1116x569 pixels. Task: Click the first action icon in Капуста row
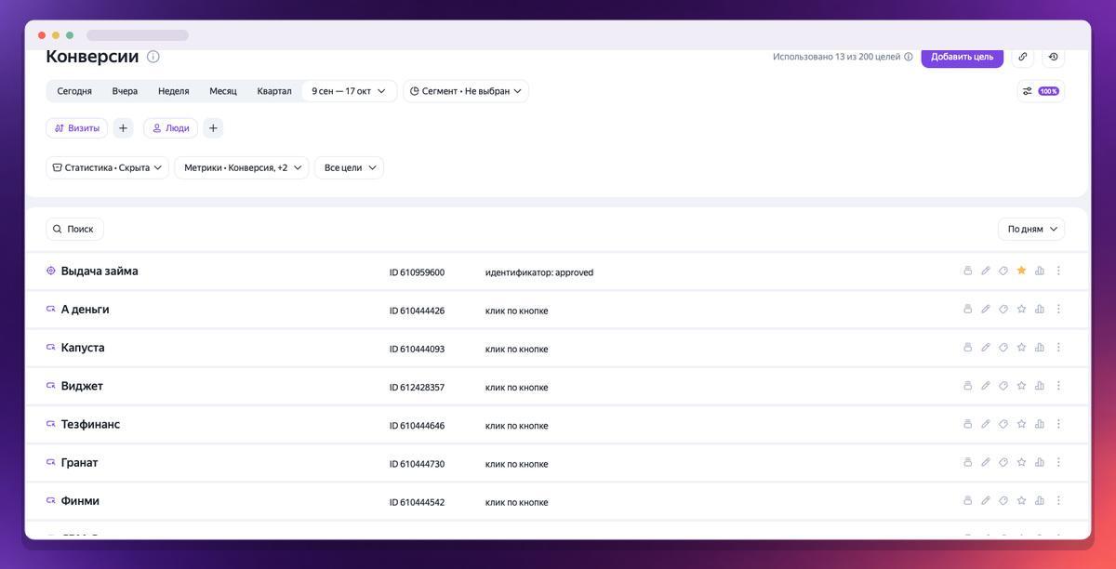(968, 348)
